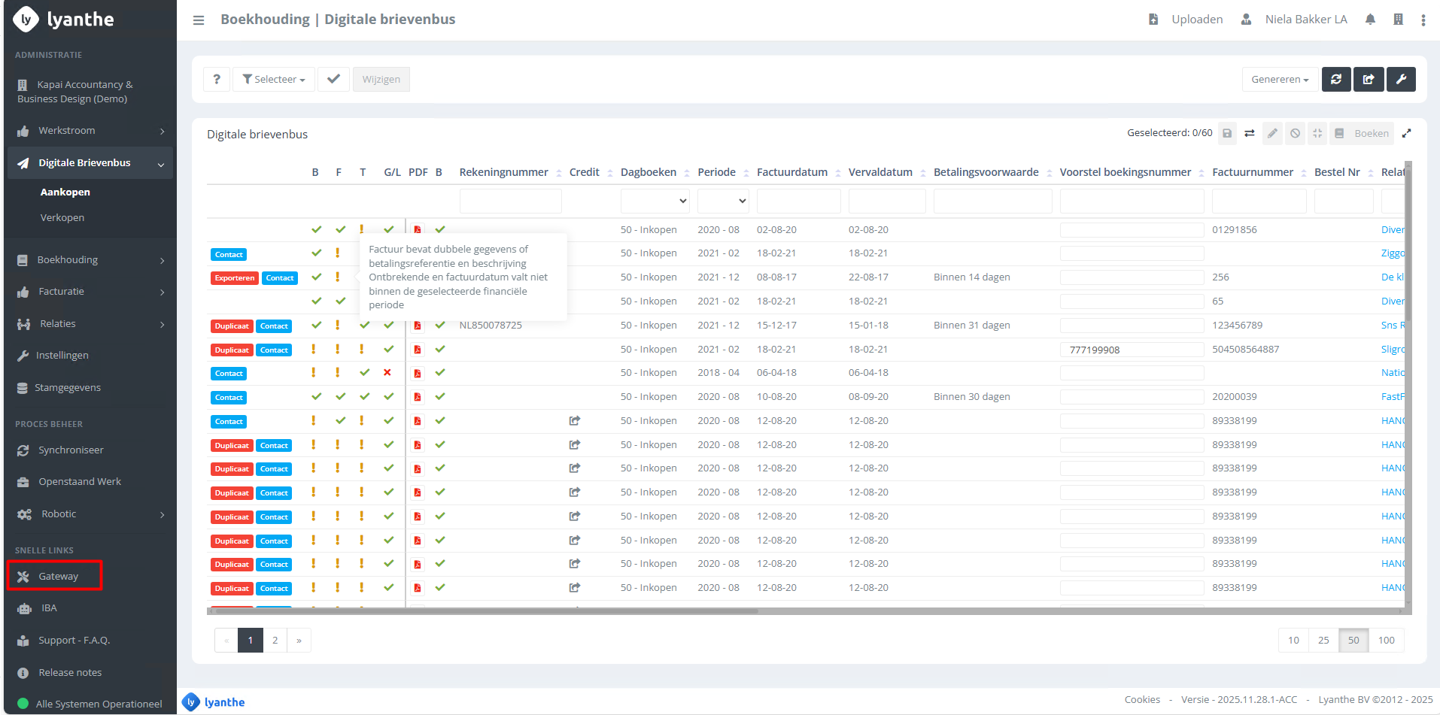Click the checkmark select-all button

point(333,79)
